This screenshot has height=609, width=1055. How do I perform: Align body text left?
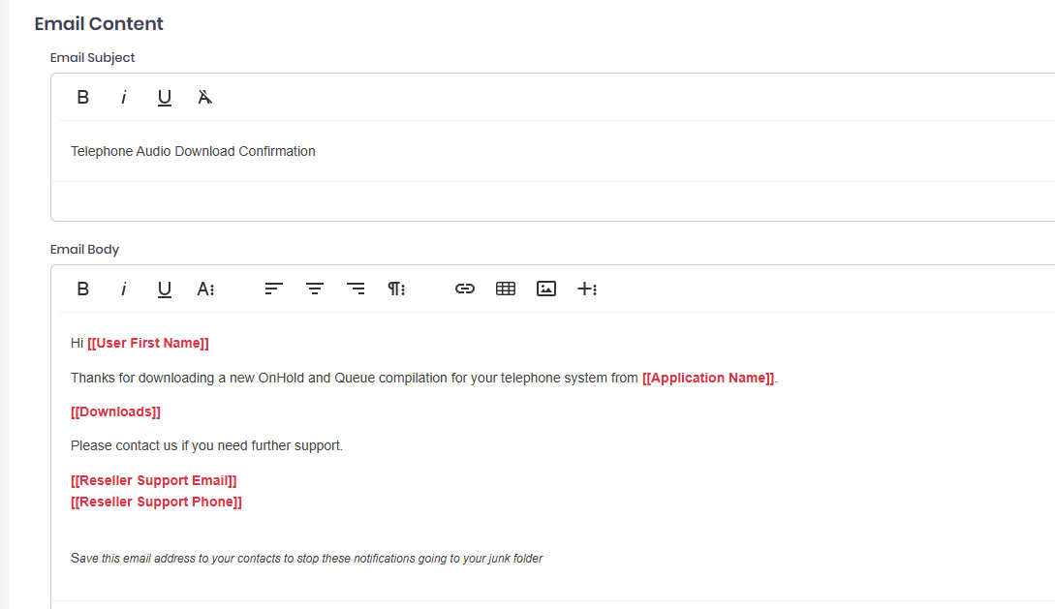coord(274,289)
